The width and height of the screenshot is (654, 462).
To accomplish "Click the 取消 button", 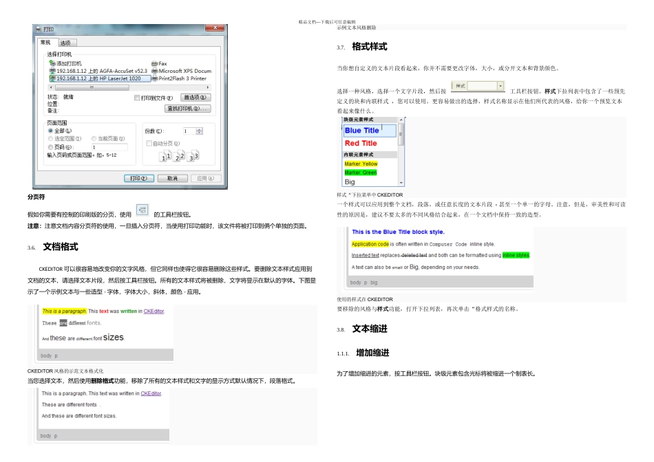I will [172, 178].
